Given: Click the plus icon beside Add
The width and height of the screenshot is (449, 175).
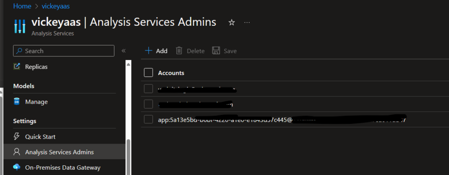Looking at the screenshot, I should click(x=148, y=51).
